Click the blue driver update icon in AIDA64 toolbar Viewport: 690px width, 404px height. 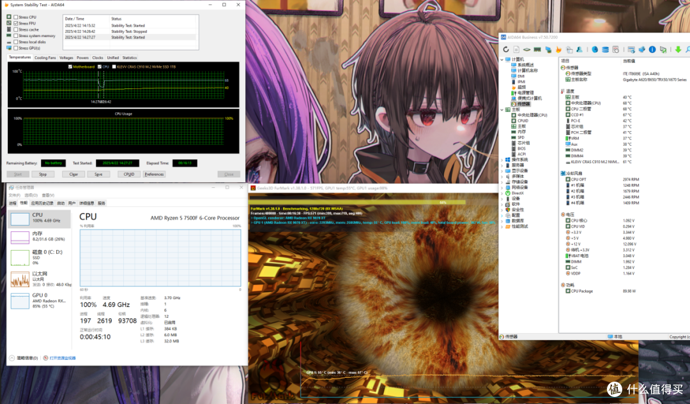[641, 50]
